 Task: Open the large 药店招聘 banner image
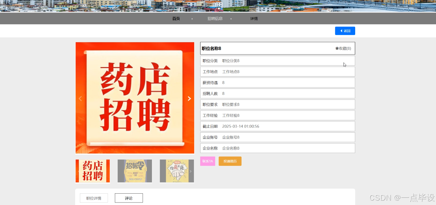coord(135,98)
